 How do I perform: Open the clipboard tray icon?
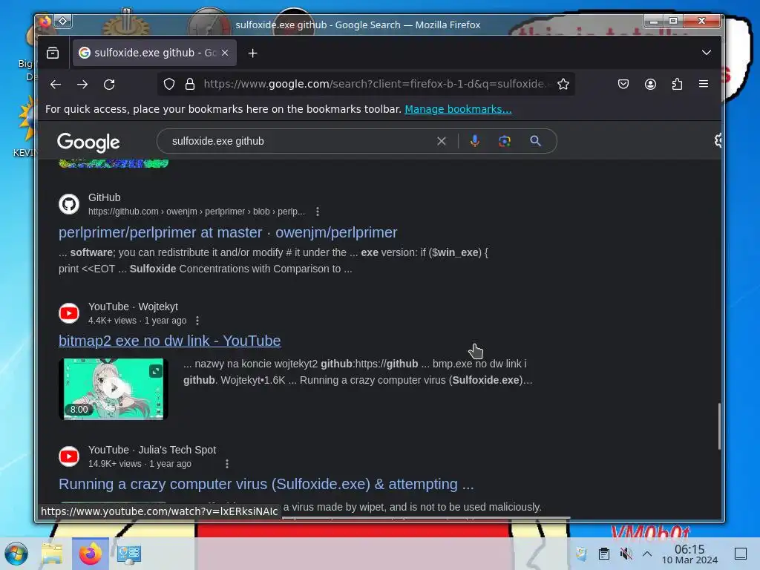pyautogui.click(x=604, y=554)
